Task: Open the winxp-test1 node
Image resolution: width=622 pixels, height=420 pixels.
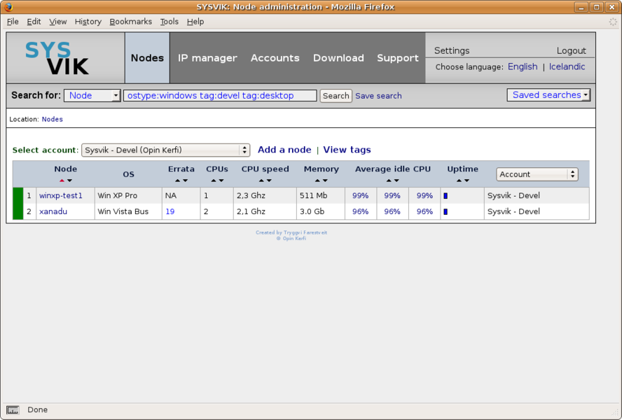Action: [61, 195]
